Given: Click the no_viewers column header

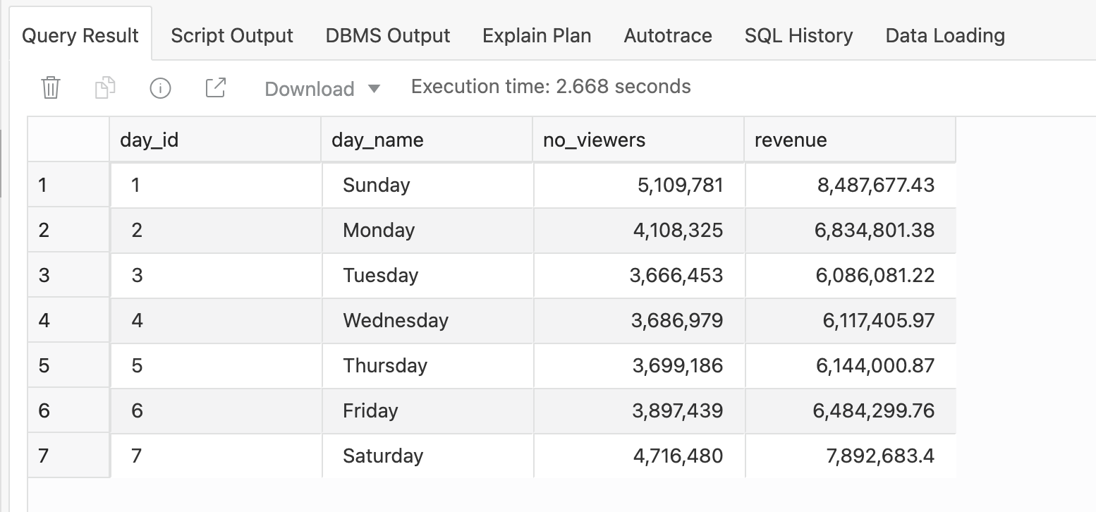Looking at the screenshot, I should click(594, 140).
